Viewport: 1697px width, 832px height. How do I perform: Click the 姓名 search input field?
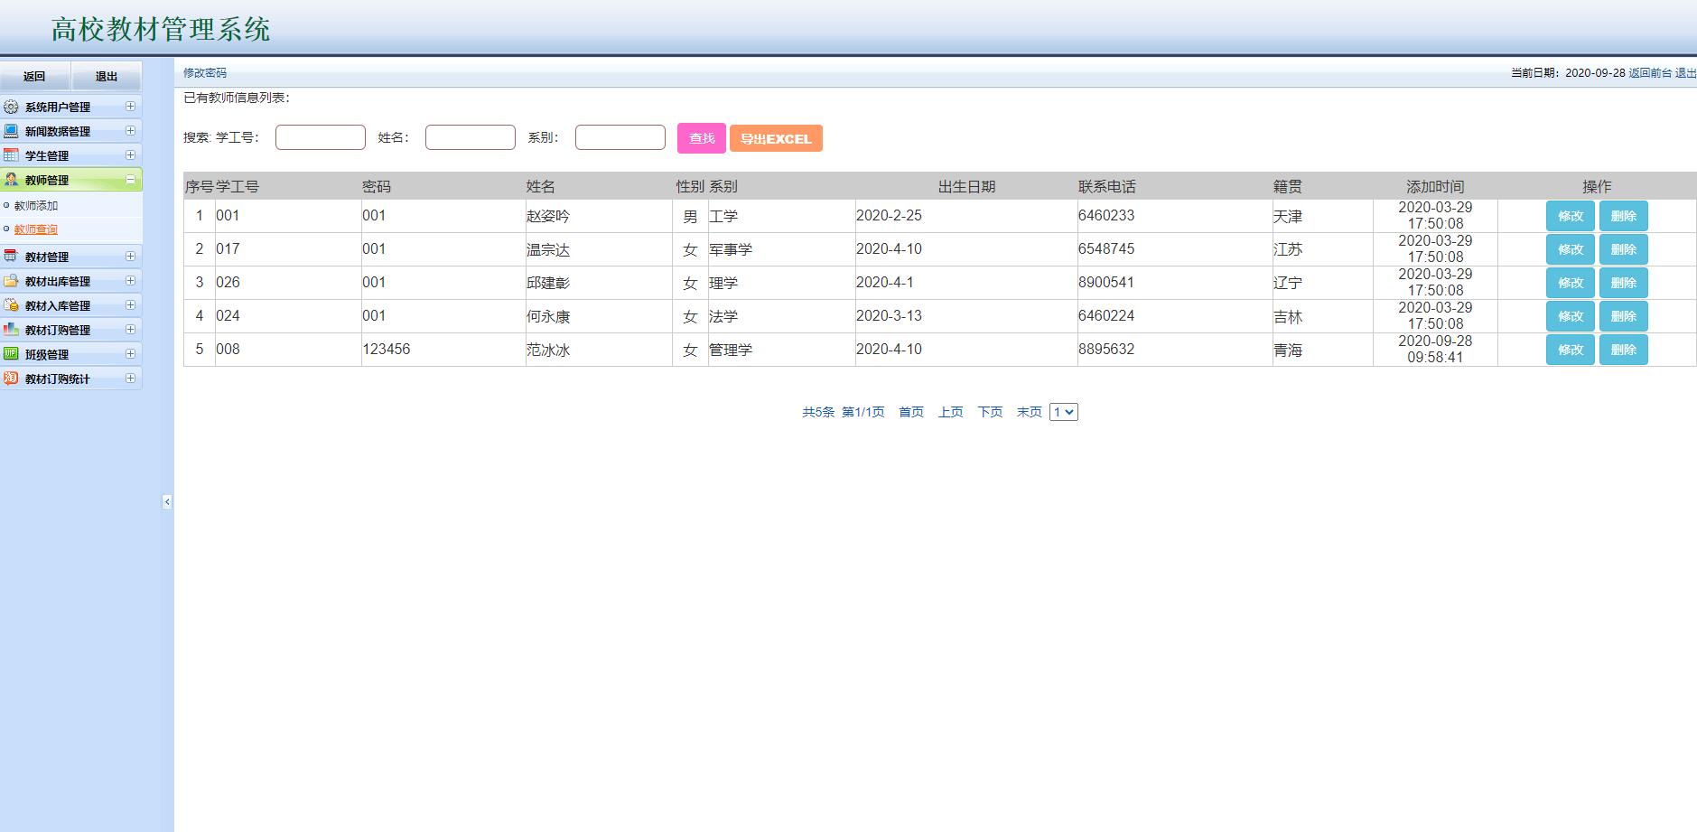pyautogui.click(x=470, y=136)
